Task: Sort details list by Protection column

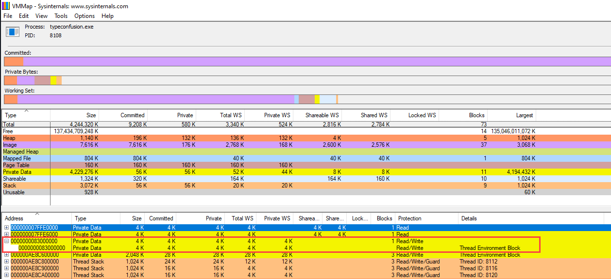Action: coord(426,218)
